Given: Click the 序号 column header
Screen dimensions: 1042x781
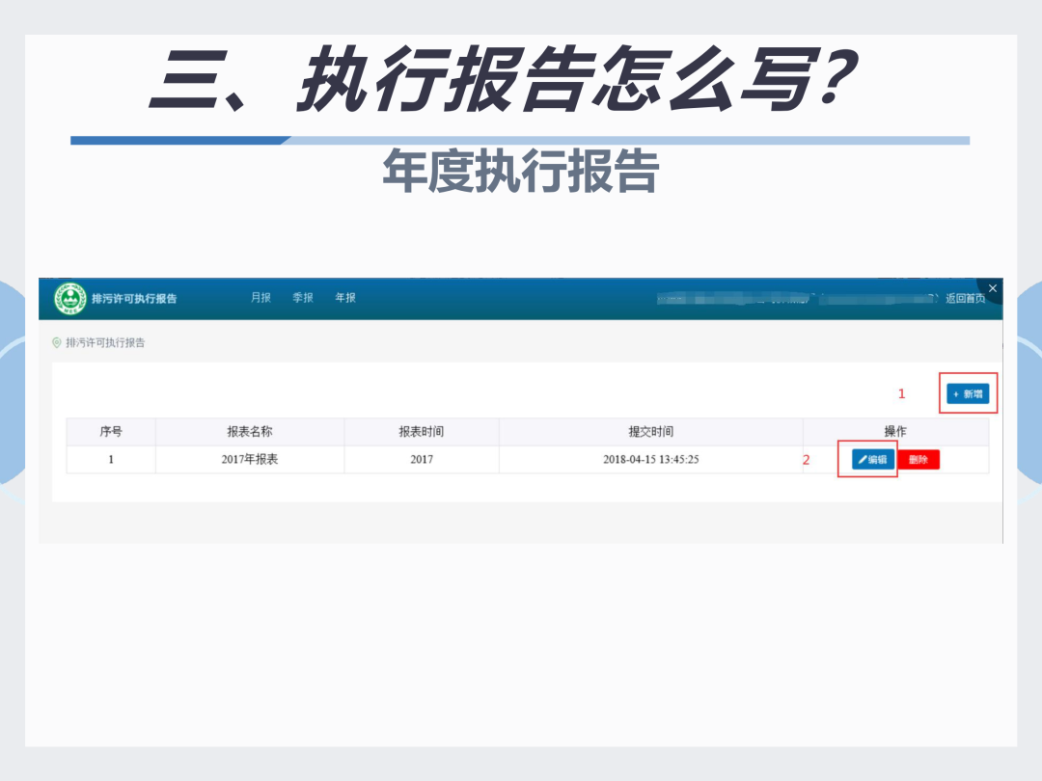Looking at the screenshot, I should point(111,432).
